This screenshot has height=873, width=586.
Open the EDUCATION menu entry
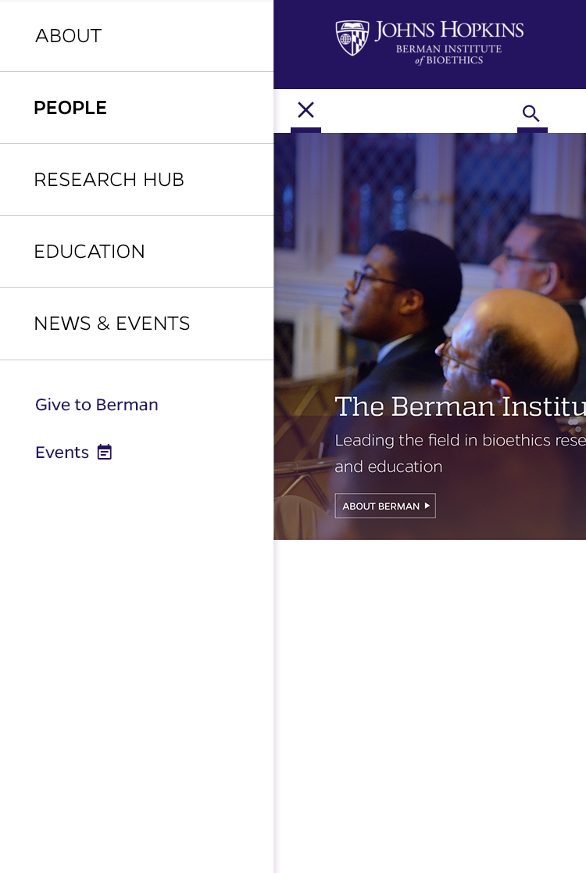point(137,251)
